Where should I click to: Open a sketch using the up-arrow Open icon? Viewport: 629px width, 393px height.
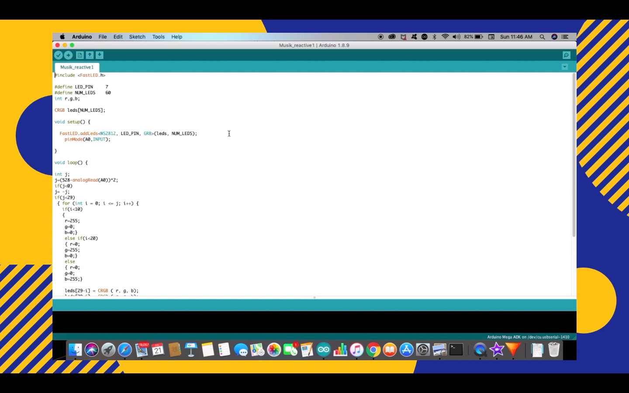coord(90,55)
